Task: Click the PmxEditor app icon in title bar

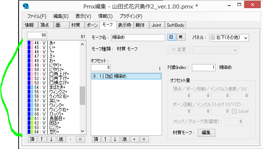Action: 26,6
